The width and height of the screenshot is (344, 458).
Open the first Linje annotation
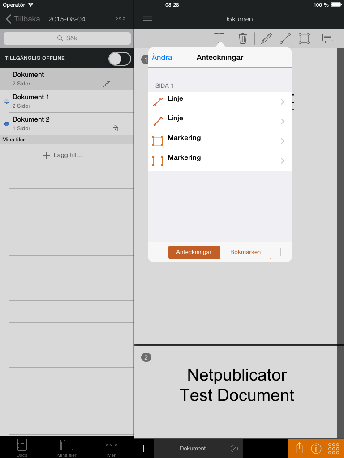pos(219,102)
